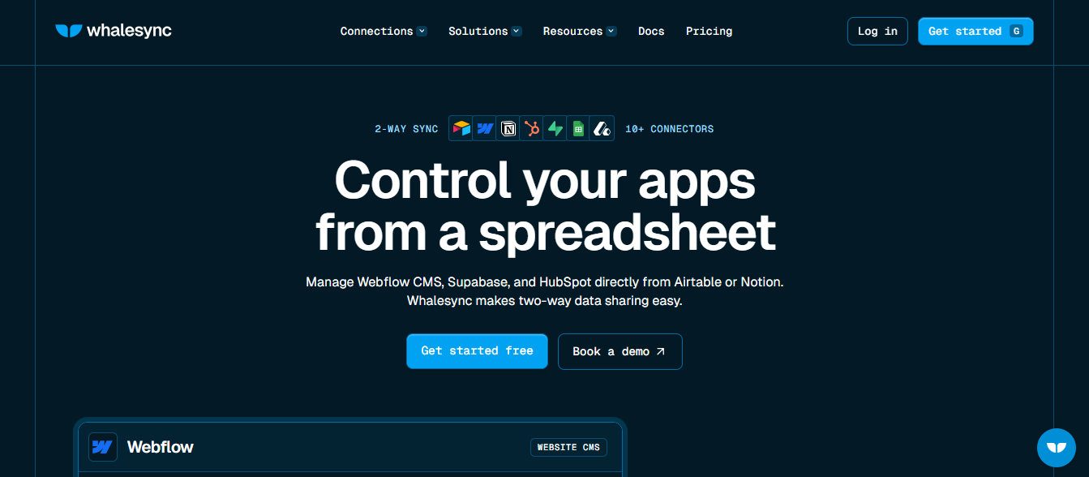The width and height of the screenshot is (1089, 477).
Task: Select the Webflow connector icon in the sync row
Action: [x=485, y=128]
